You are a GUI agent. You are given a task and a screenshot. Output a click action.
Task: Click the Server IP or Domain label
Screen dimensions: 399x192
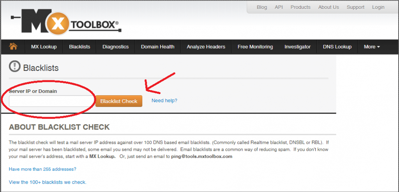(33, 91)
